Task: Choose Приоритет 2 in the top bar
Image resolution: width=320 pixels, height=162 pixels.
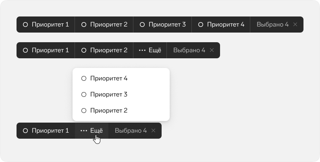Action: [104, 25]
